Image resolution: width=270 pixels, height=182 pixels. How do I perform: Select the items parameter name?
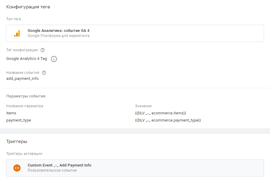[11, 113]
